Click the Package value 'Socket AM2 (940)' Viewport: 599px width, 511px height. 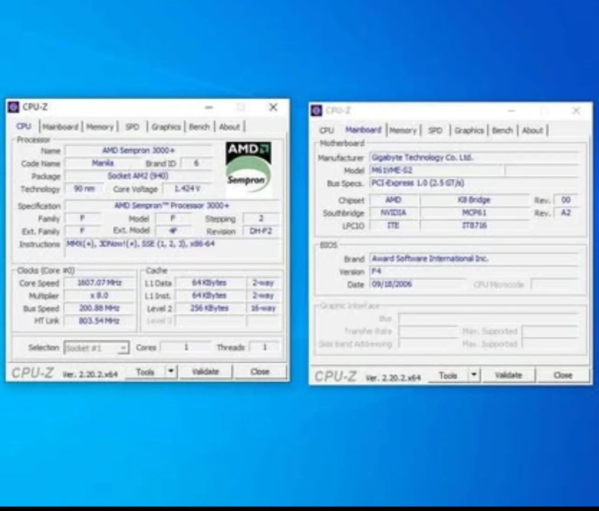[x=138, y=176]
